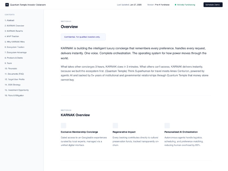This screenshot has width=228, height=171.
Task: Navigate to Why KARNAK Wins
Action: coord(15,42)
